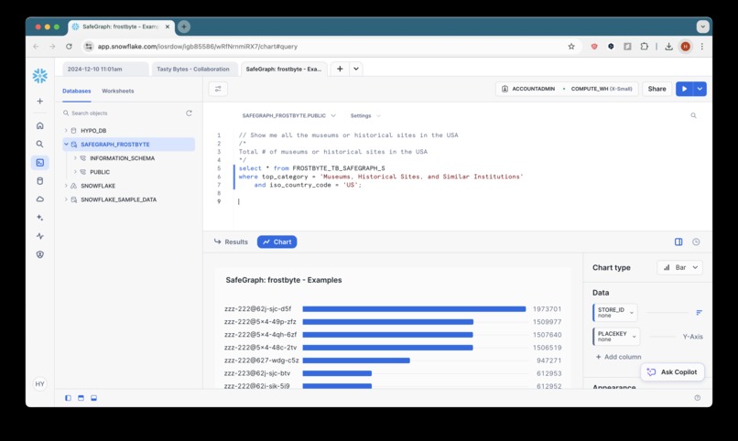Click the sort icon beside STORE_ID

click(699, 312)
